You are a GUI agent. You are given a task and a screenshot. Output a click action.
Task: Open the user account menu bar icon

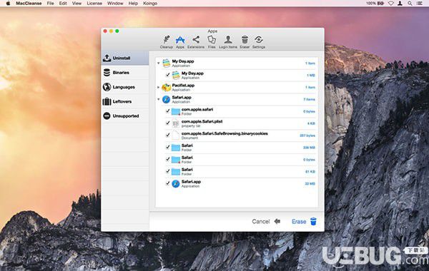click(400, 4)
